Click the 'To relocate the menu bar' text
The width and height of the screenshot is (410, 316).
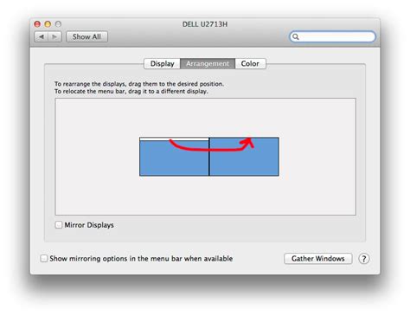pos(131,92)
